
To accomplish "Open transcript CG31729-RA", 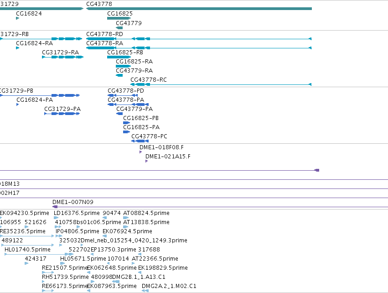I will point(62,57).
